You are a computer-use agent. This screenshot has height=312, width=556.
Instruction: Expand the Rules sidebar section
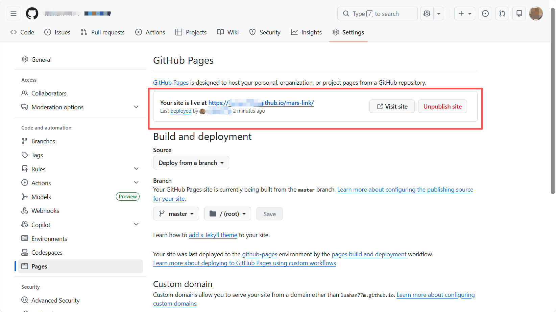click(x=136, y=169)
